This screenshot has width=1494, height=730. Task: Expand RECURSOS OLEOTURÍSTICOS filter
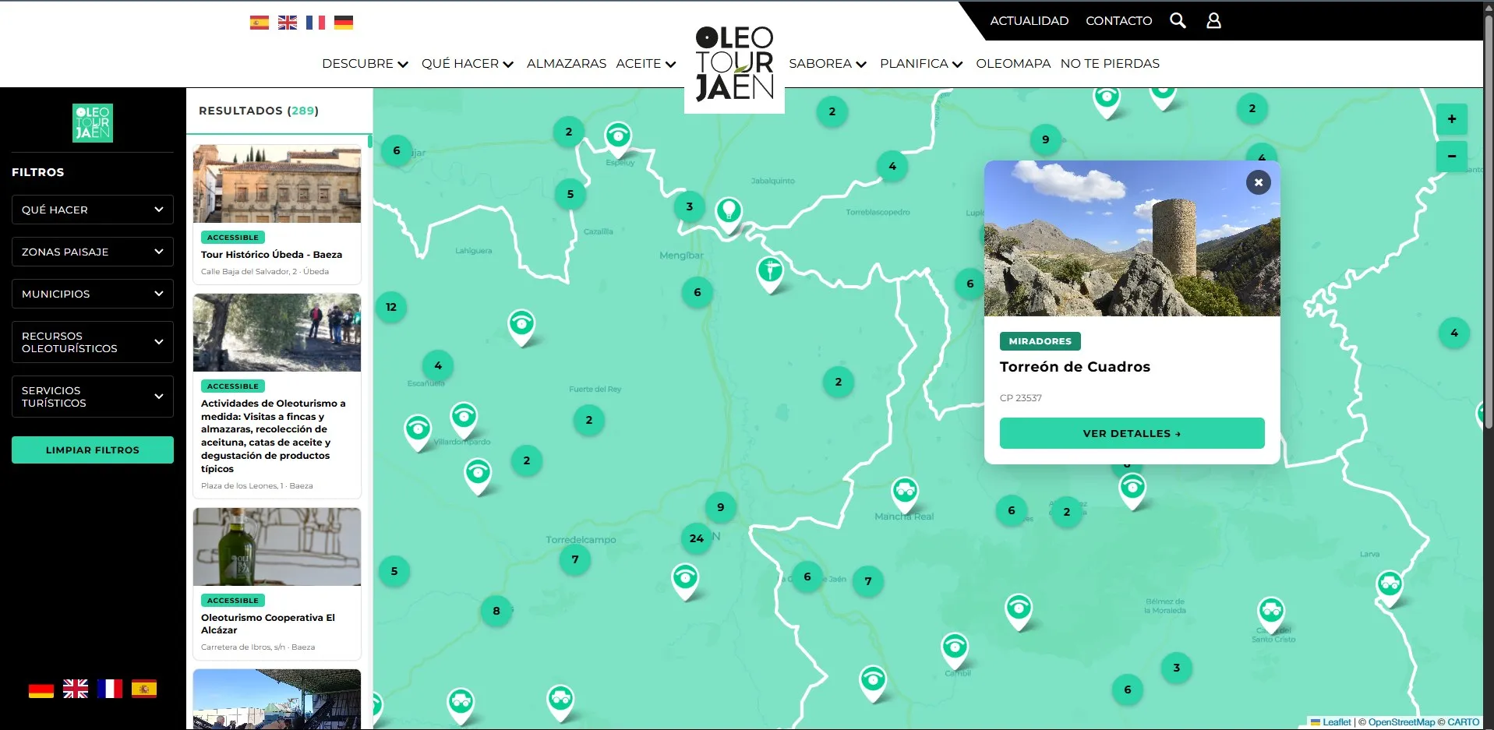coord(93,342)
